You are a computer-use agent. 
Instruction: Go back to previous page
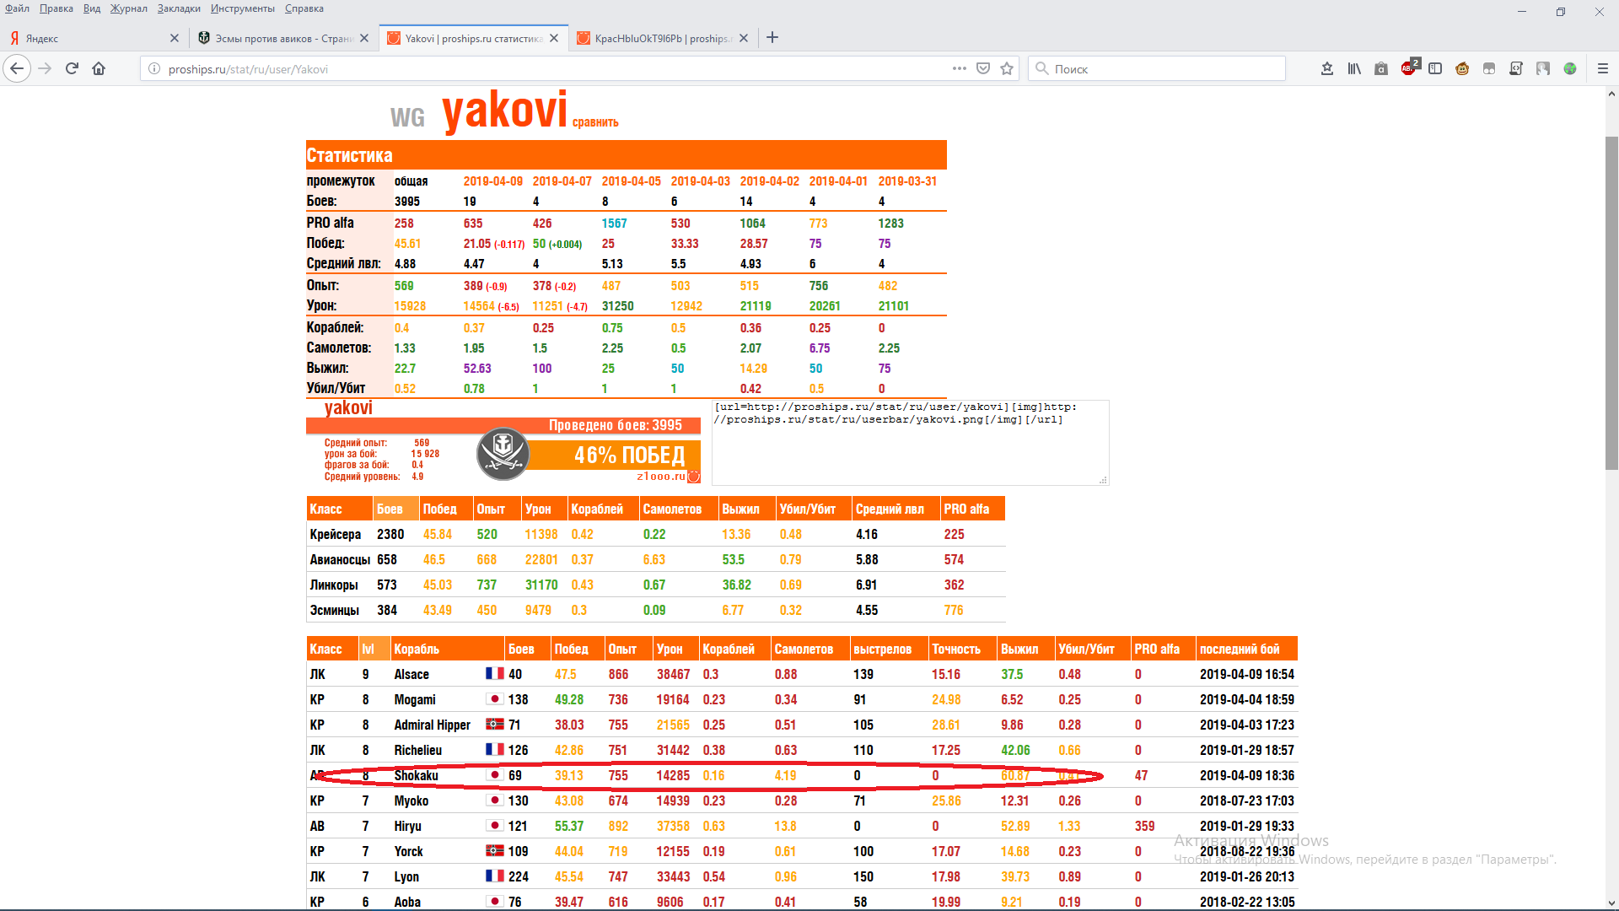click(x=17, y=68)
